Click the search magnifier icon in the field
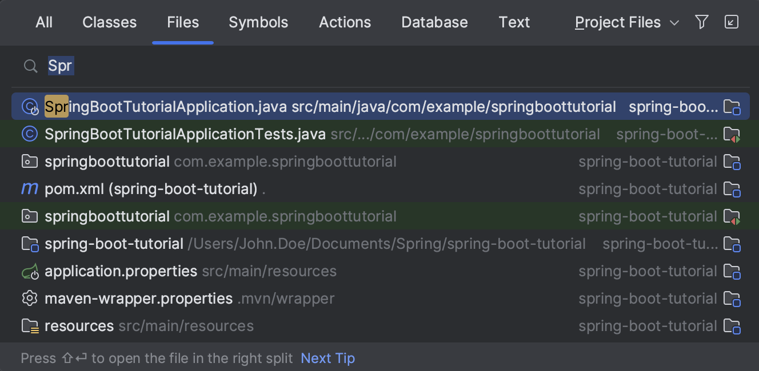This screenshot has width=759, height=371. pyautogui.click(x=30, y=66)
